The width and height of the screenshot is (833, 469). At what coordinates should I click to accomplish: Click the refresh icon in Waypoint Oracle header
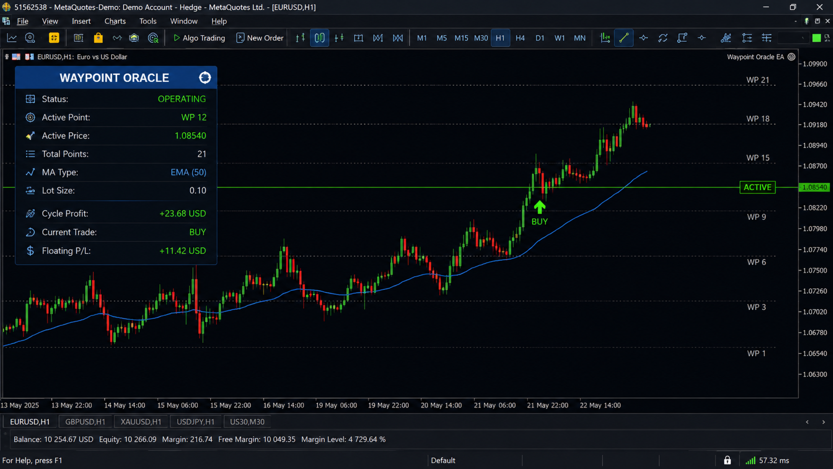coord(205,78)
